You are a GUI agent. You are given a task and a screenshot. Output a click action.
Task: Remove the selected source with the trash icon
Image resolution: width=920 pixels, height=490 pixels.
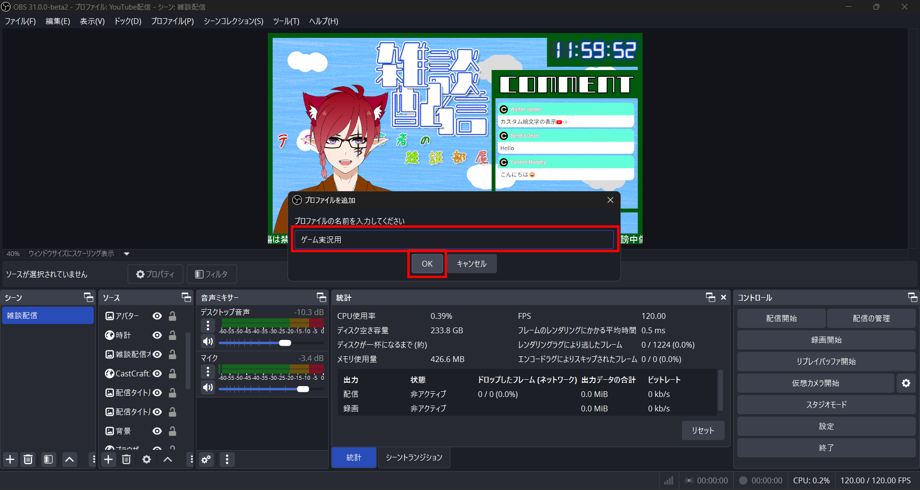[126, 459]
